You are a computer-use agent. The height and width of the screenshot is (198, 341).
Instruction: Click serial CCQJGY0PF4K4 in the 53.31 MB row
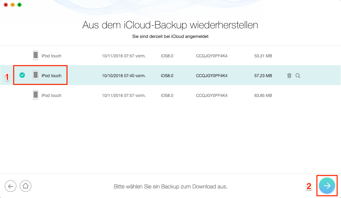[212, 56]
